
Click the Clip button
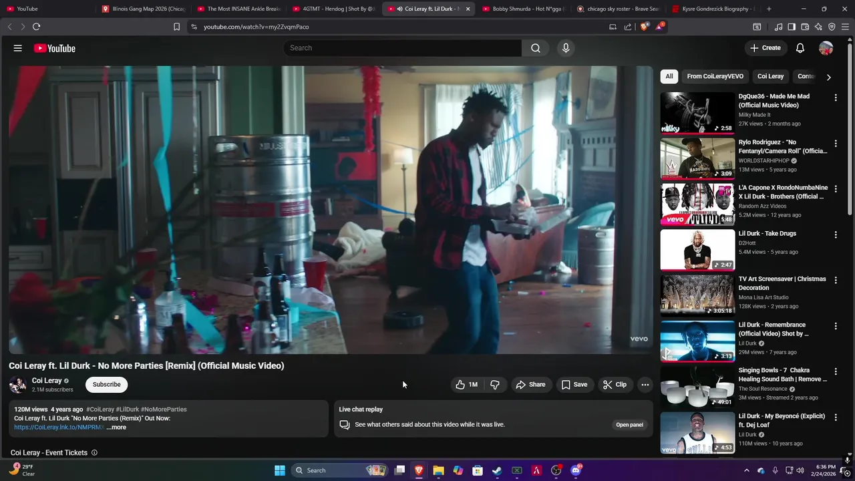[x=615, y=385]
